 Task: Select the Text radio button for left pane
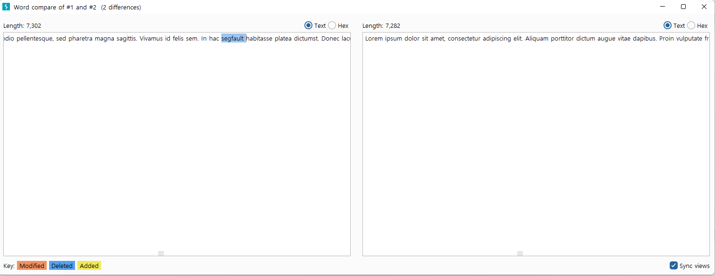309,25
